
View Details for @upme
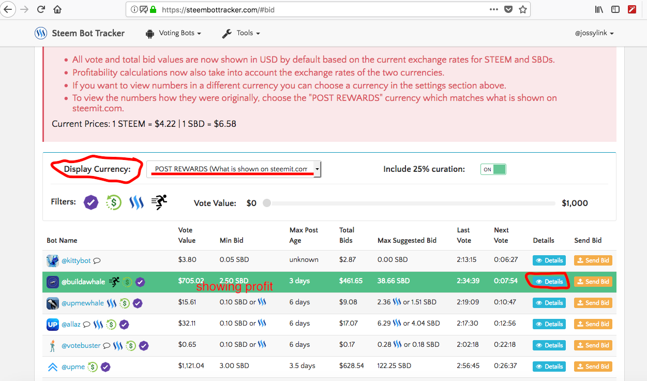click(x=549, y=367)
